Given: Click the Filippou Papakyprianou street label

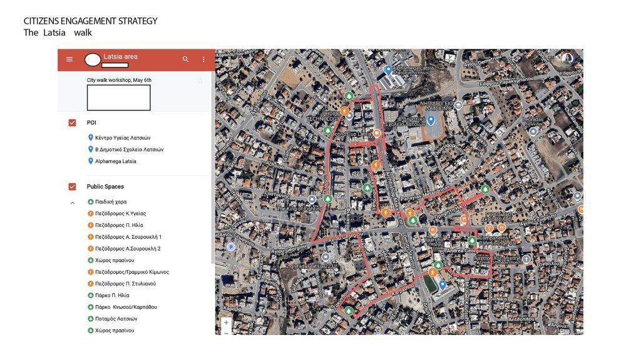Looking at the screenshot, I should 506,81.
